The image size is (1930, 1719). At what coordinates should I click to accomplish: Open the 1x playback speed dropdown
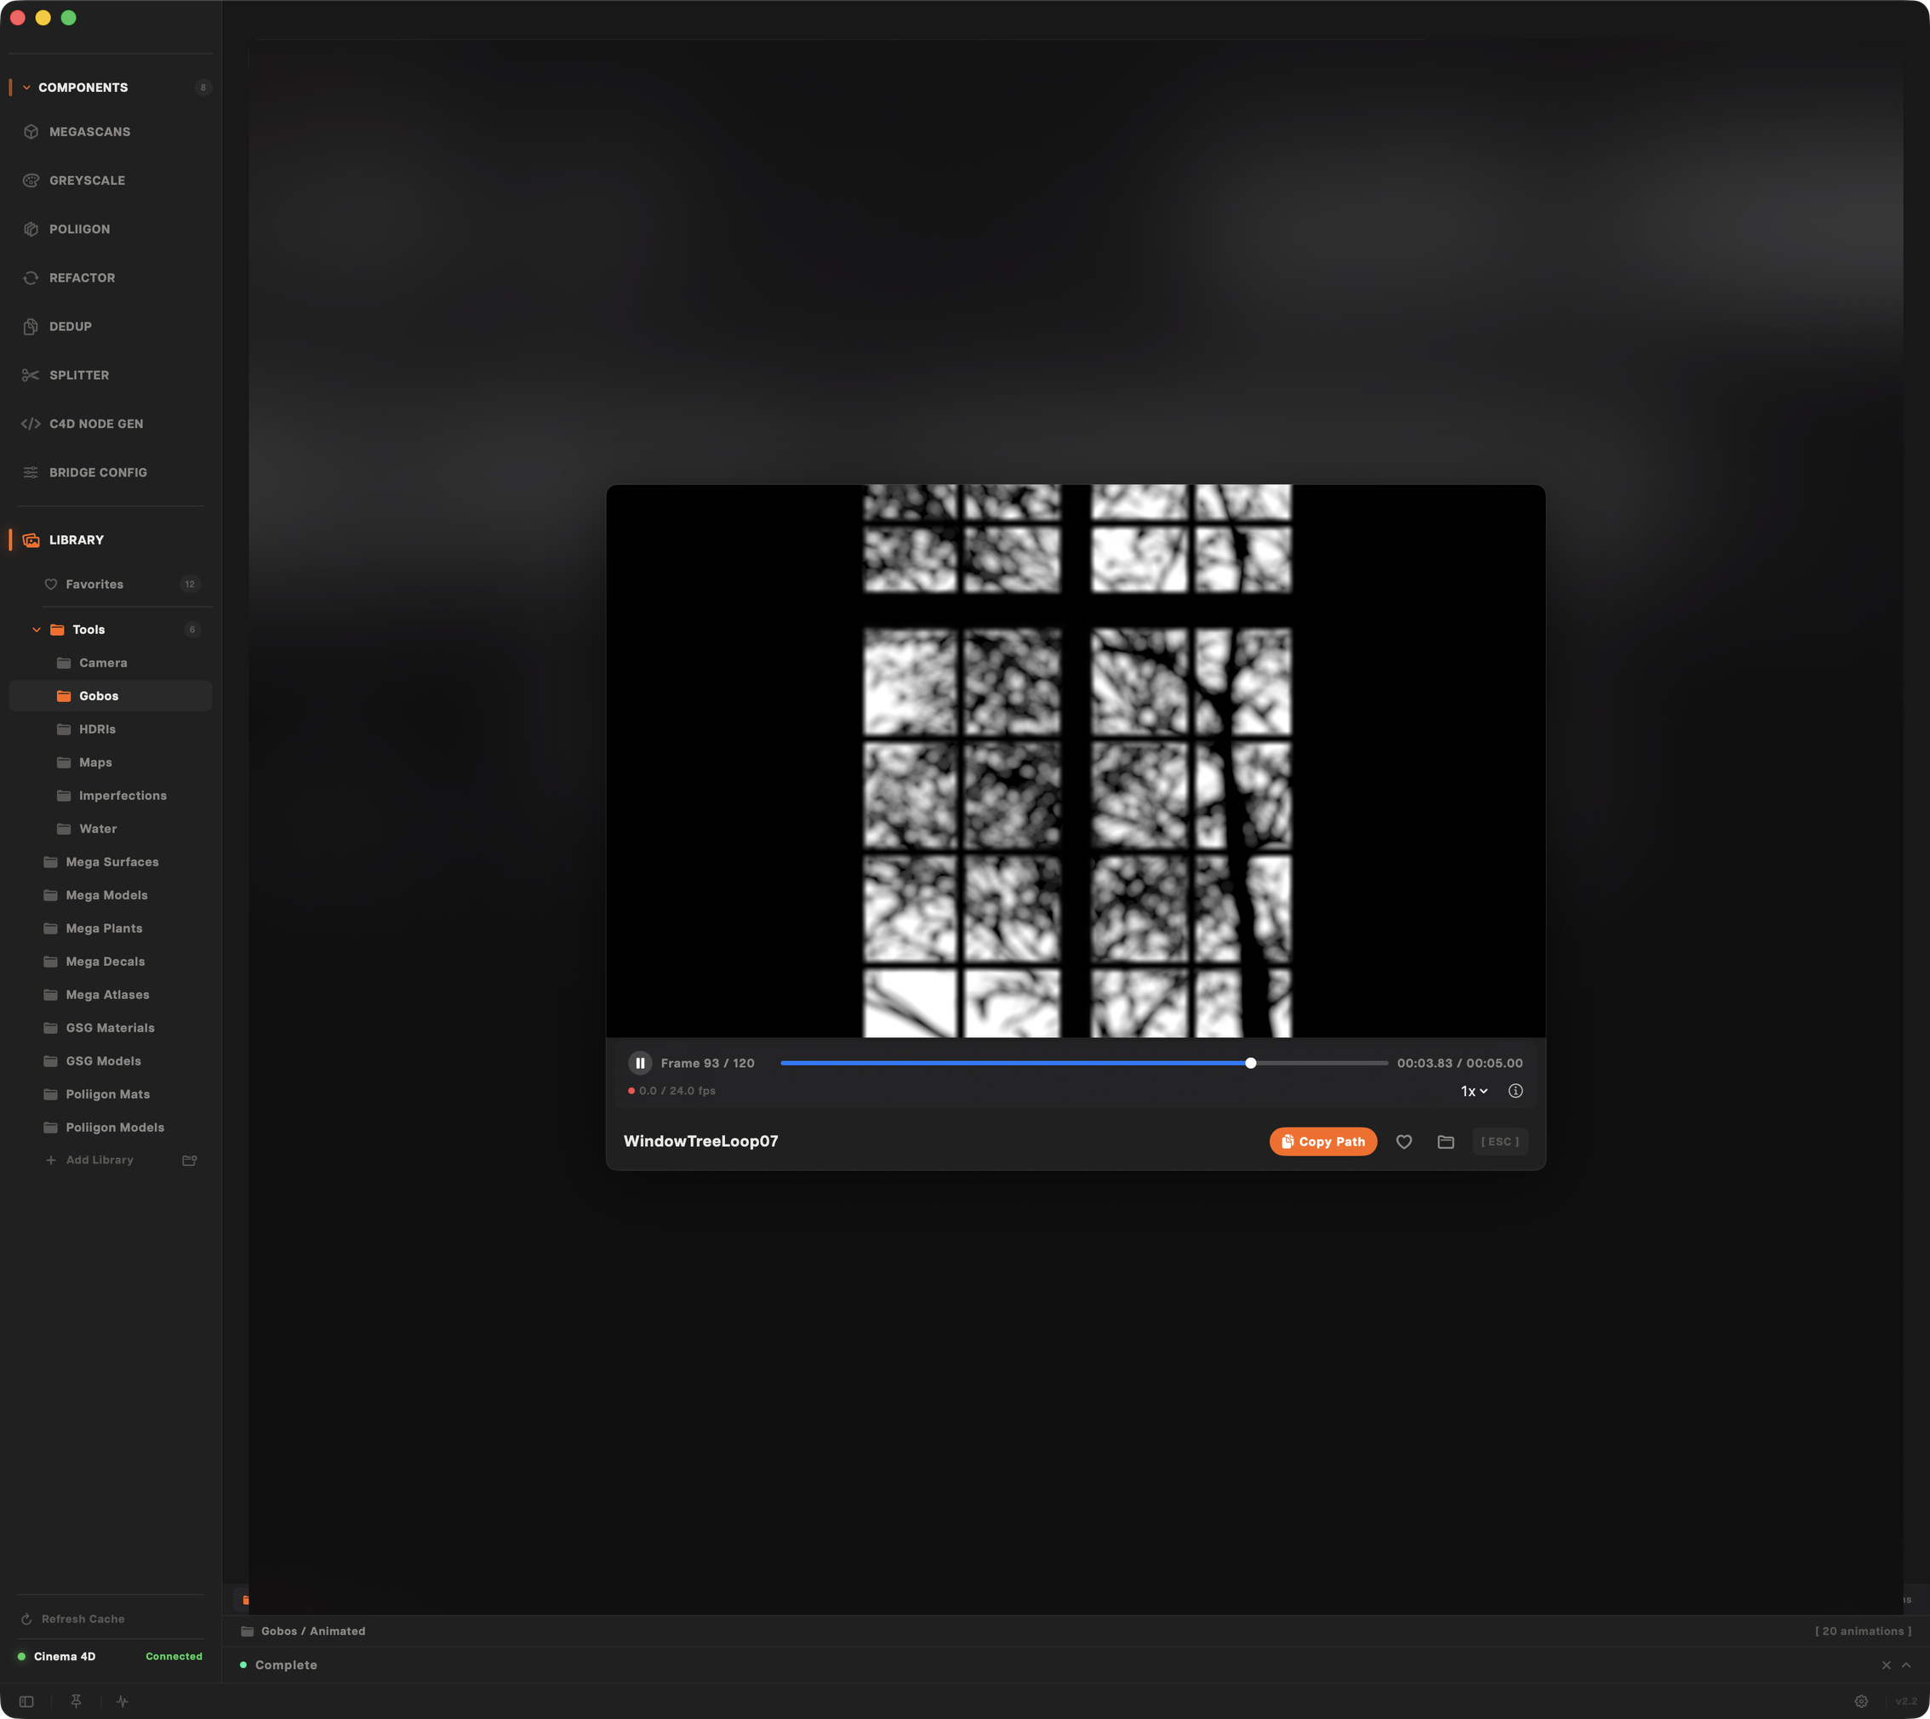pyautogui.click(x=1474, y=1091)
